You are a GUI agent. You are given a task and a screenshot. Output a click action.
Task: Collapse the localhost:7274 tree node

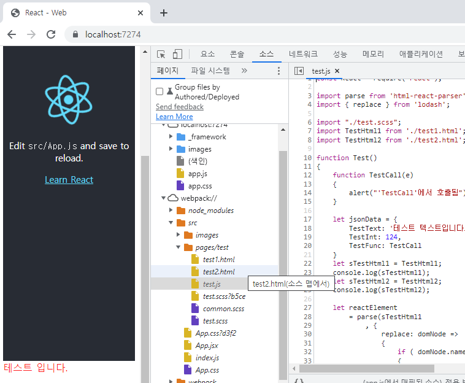163,125
